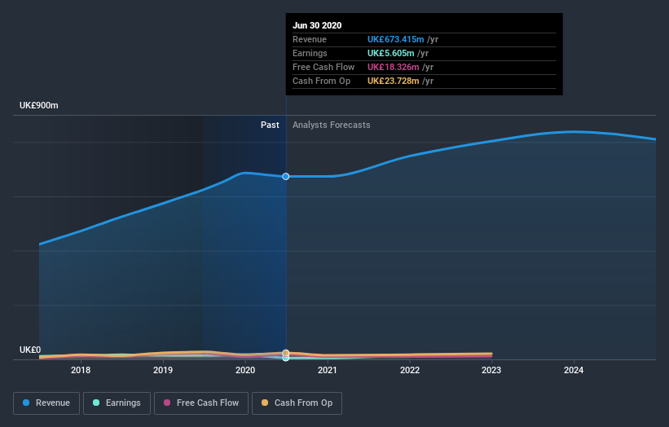
Task: Select the 2020 x-axis label
Action: [245, 370]
